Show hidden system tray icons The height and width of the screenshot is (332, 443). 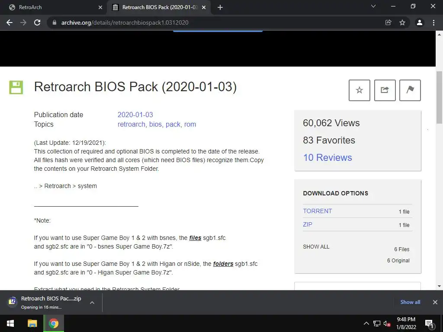point(366,323)
